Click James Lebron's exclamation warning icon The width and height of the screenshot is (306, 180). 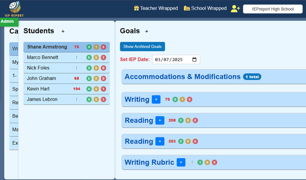pos(76,100)
